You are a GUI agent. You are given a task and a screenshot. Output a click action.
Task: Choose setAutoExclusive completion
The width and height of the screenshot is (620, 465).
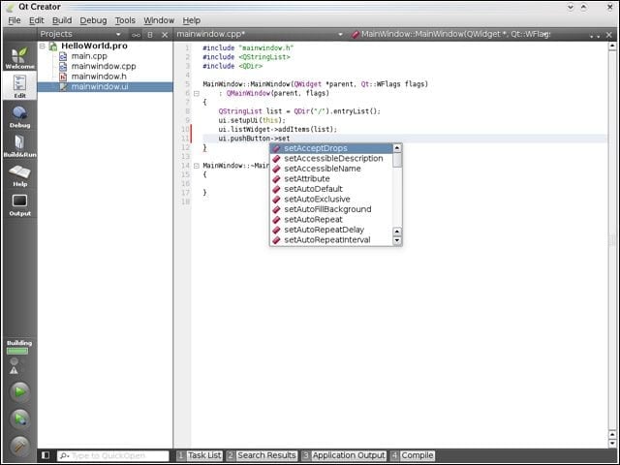(331, 200)
